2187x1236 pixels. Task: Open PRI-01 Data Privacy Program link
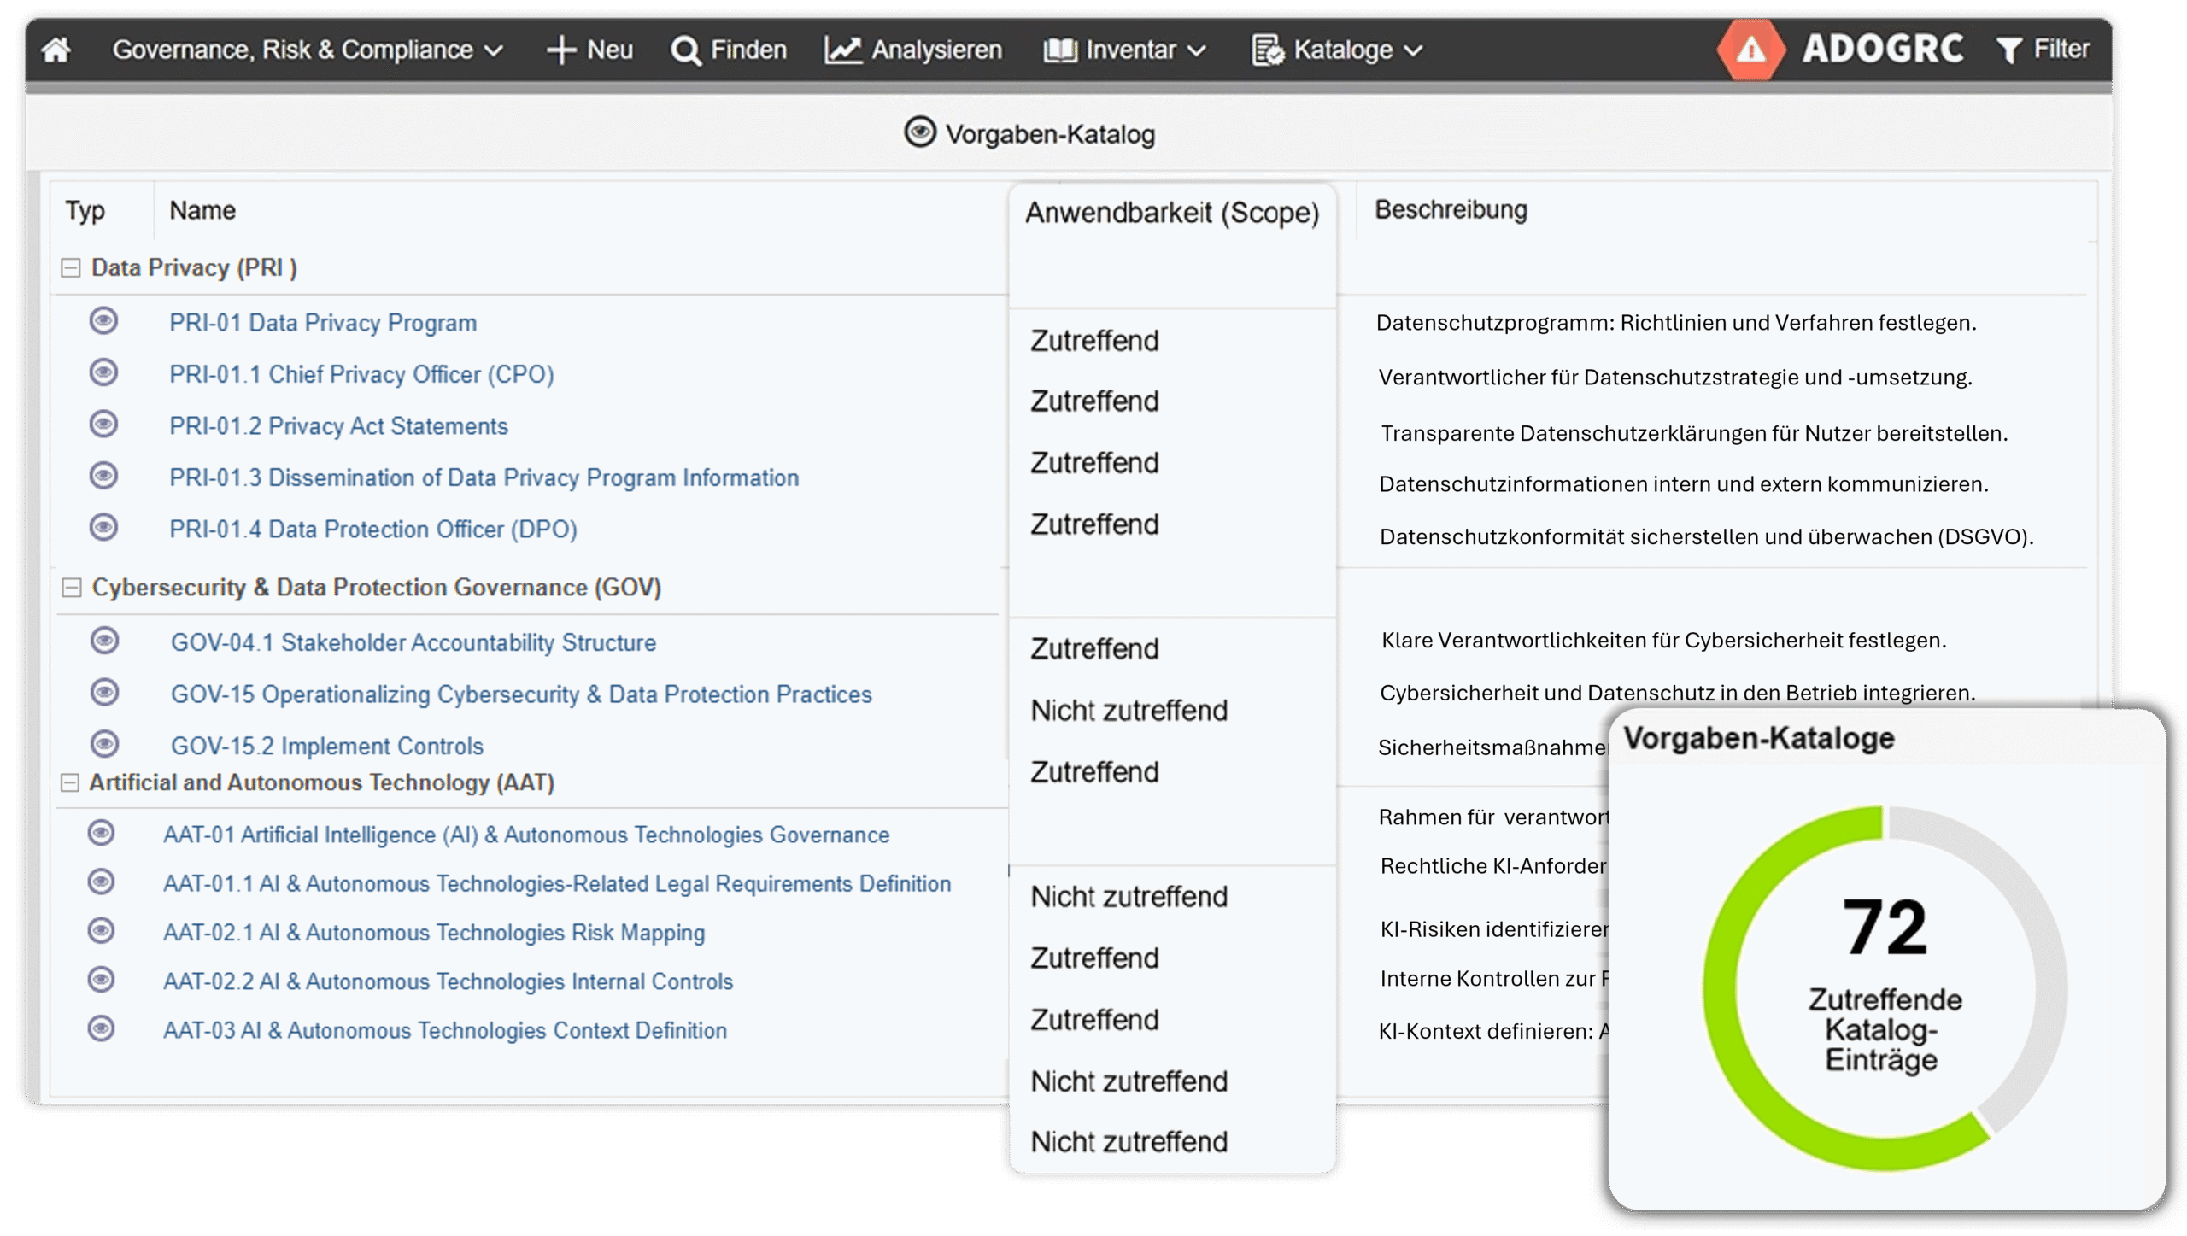323,323
